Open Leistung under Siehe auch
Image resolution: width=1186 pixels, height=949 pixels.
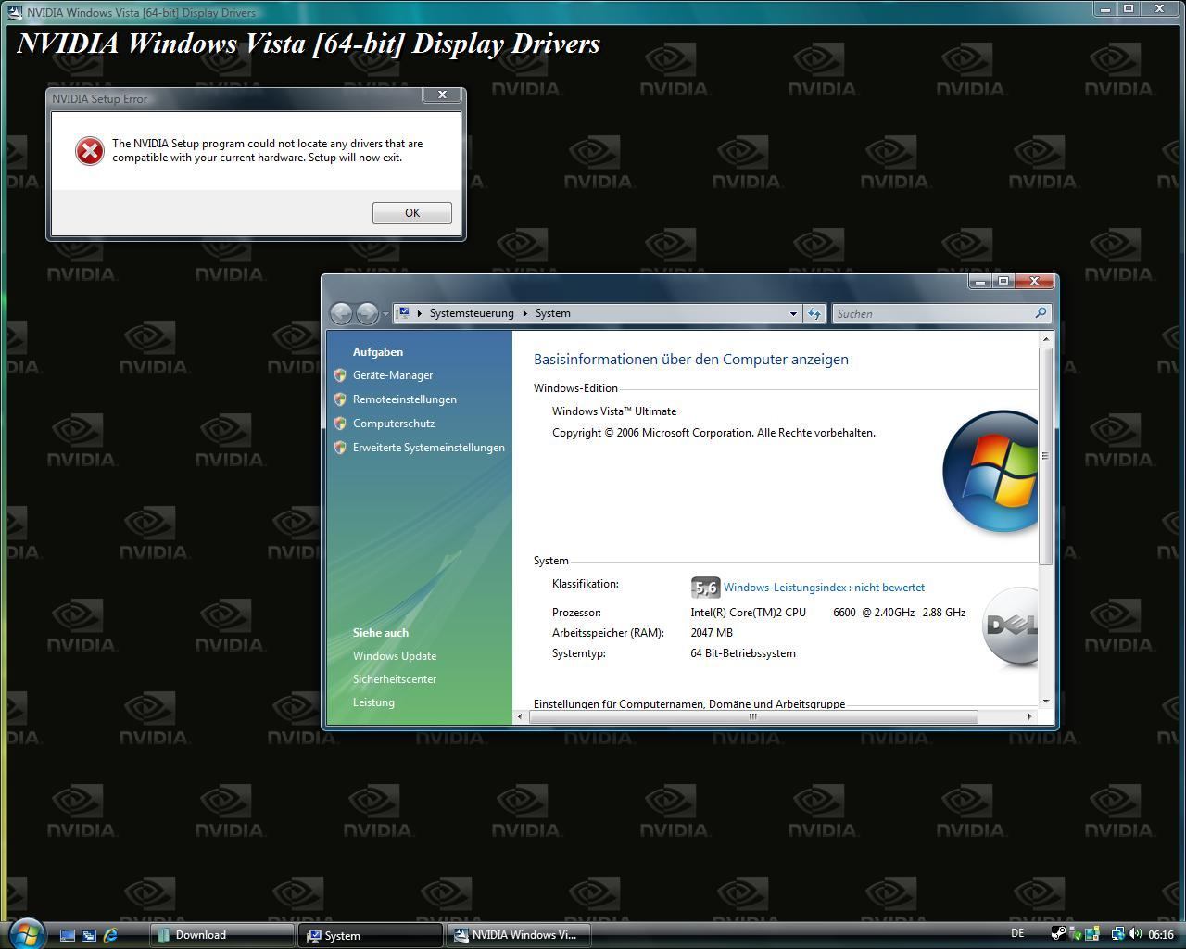(x=373, y=702)
